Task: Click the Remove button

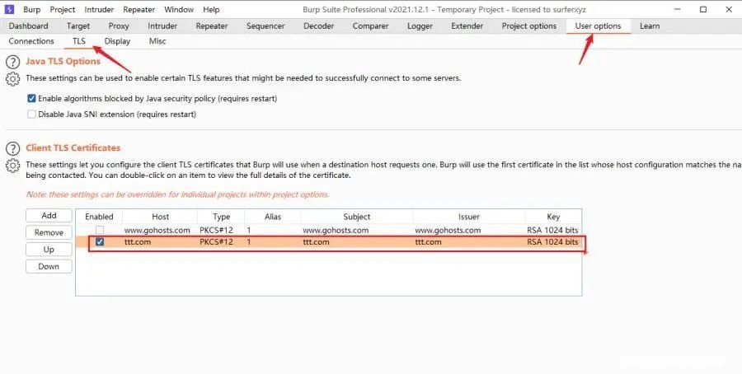Action: pos(49,232)
